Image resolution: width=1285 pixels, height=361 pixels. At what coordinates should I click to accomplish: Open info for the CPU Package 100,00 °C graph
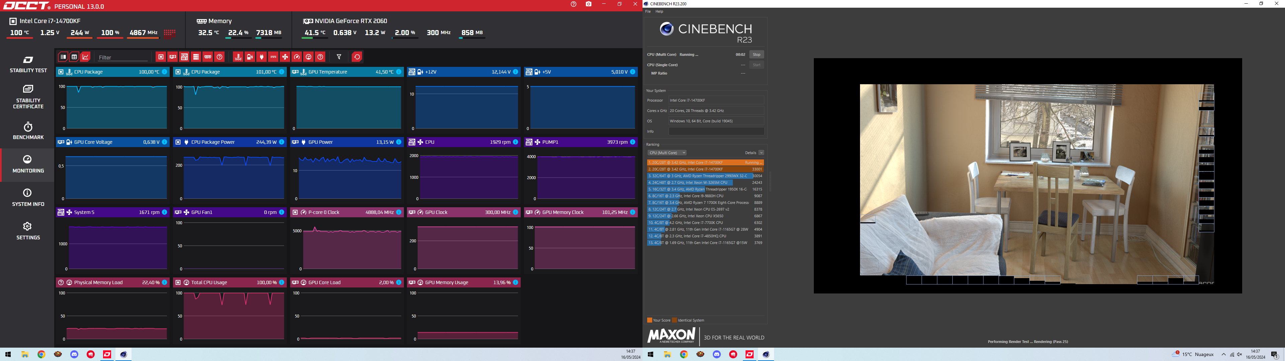pos(165,72)
